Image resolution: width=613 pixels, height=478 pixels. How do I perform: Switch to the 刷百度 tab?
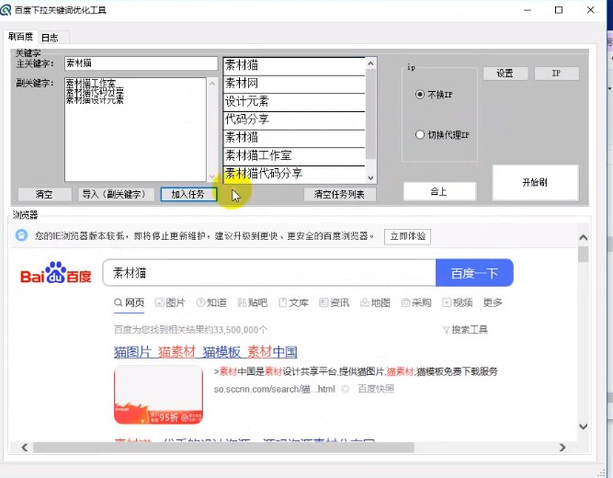point(21,37)
